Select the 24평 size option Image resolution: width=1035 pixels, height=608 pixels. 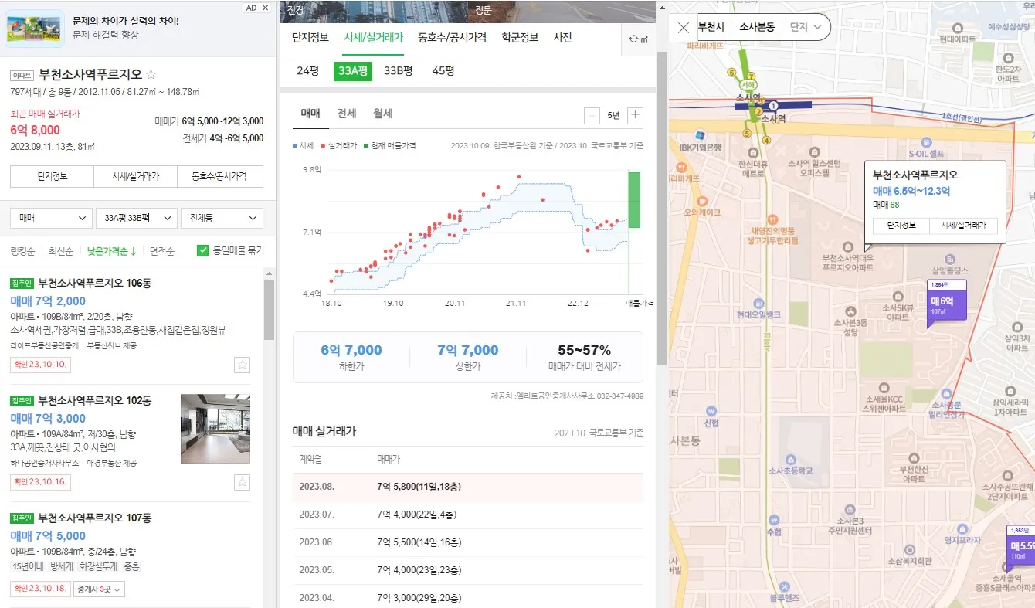coord(307,71)
